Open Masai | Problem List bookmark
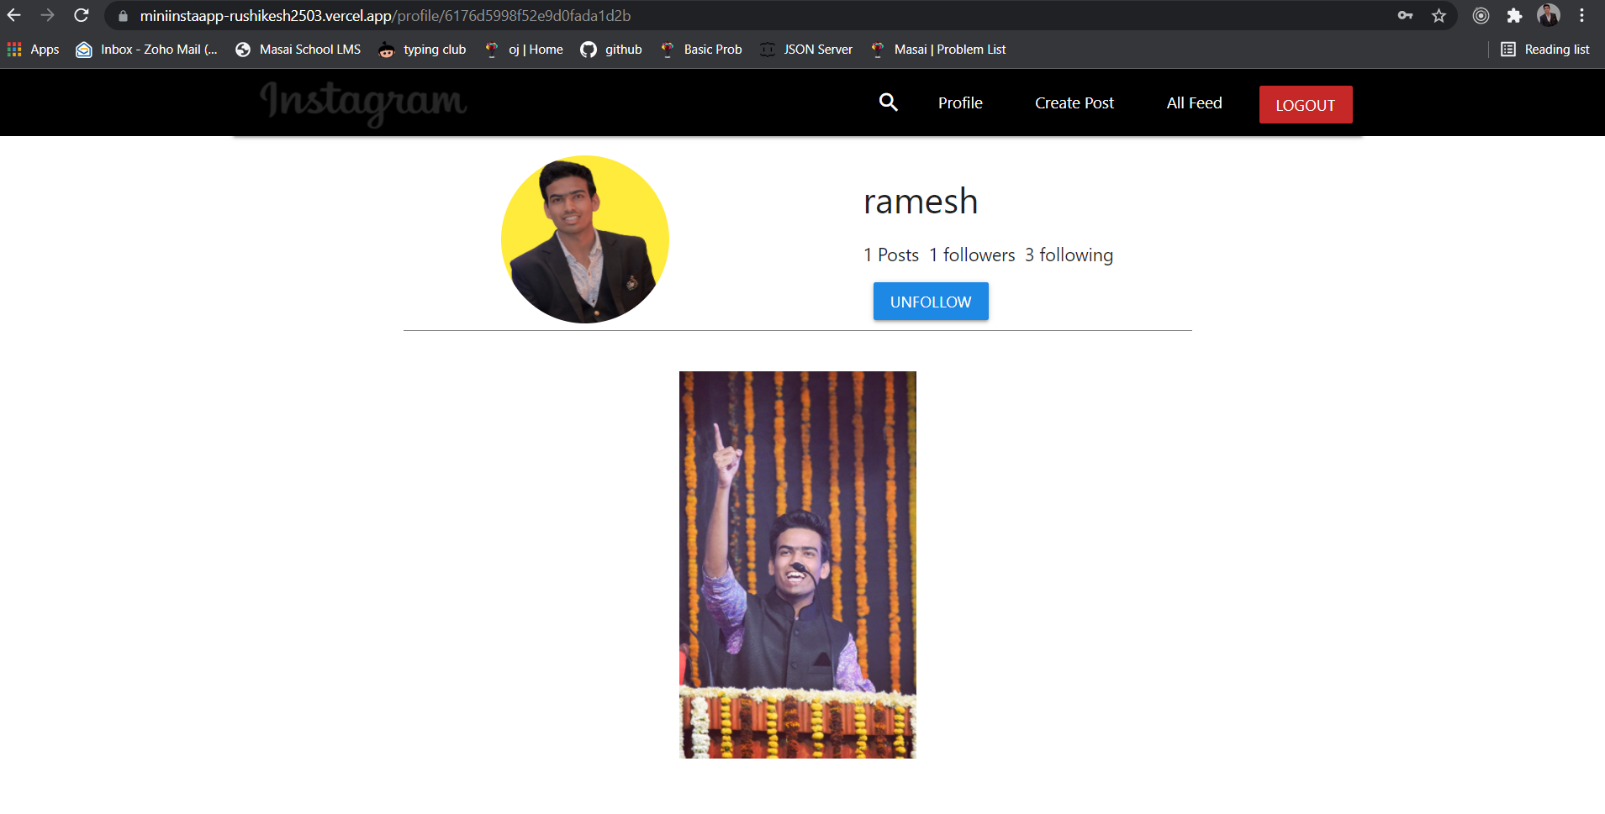 tap(937, 50)
